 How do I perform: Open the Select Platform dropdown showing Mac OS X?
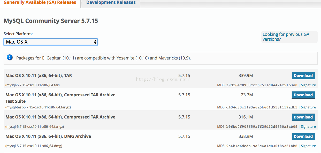[51, 42]
